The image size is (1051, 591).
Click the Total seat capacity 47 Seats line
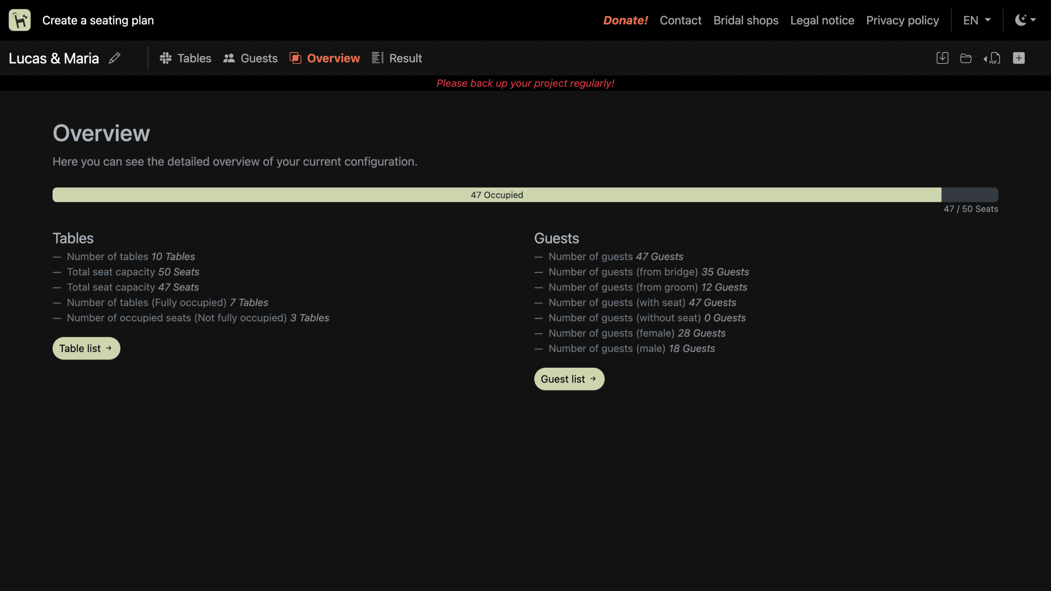[133, 287]
